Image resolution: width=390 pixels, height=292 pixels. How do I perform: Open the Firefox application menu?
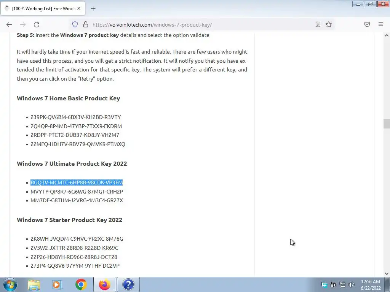(381, 24)
